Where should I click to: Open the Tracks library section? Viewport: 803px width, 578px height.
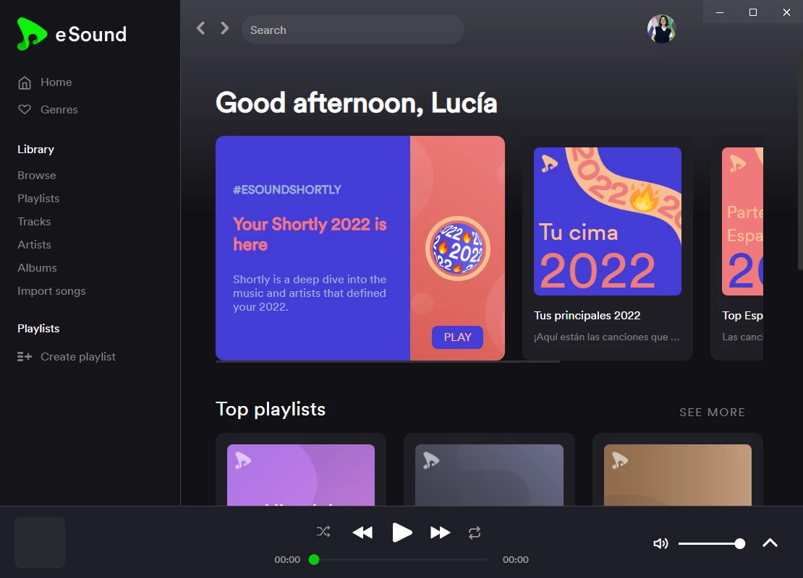point(34,222)
